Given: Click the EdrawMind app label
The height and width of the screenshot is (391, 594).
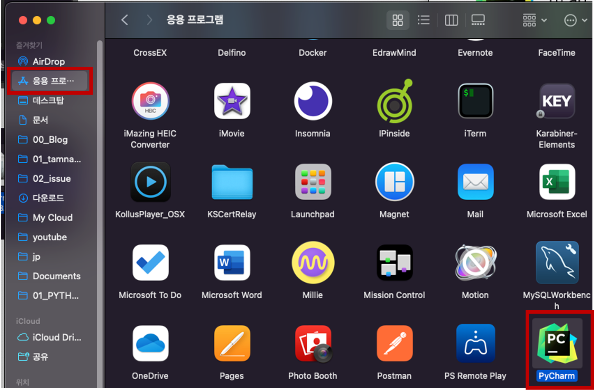Looking at the screenshot, I should coord(394,53).
